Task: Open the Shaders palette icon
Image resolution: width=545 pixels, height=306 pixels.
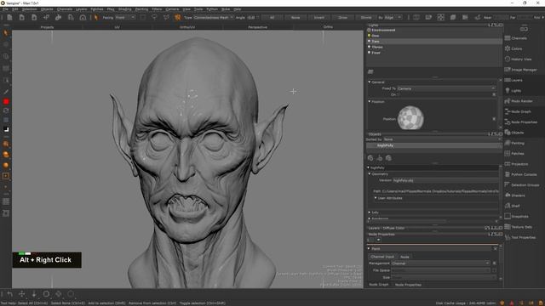Action: [x=508, y=195]
